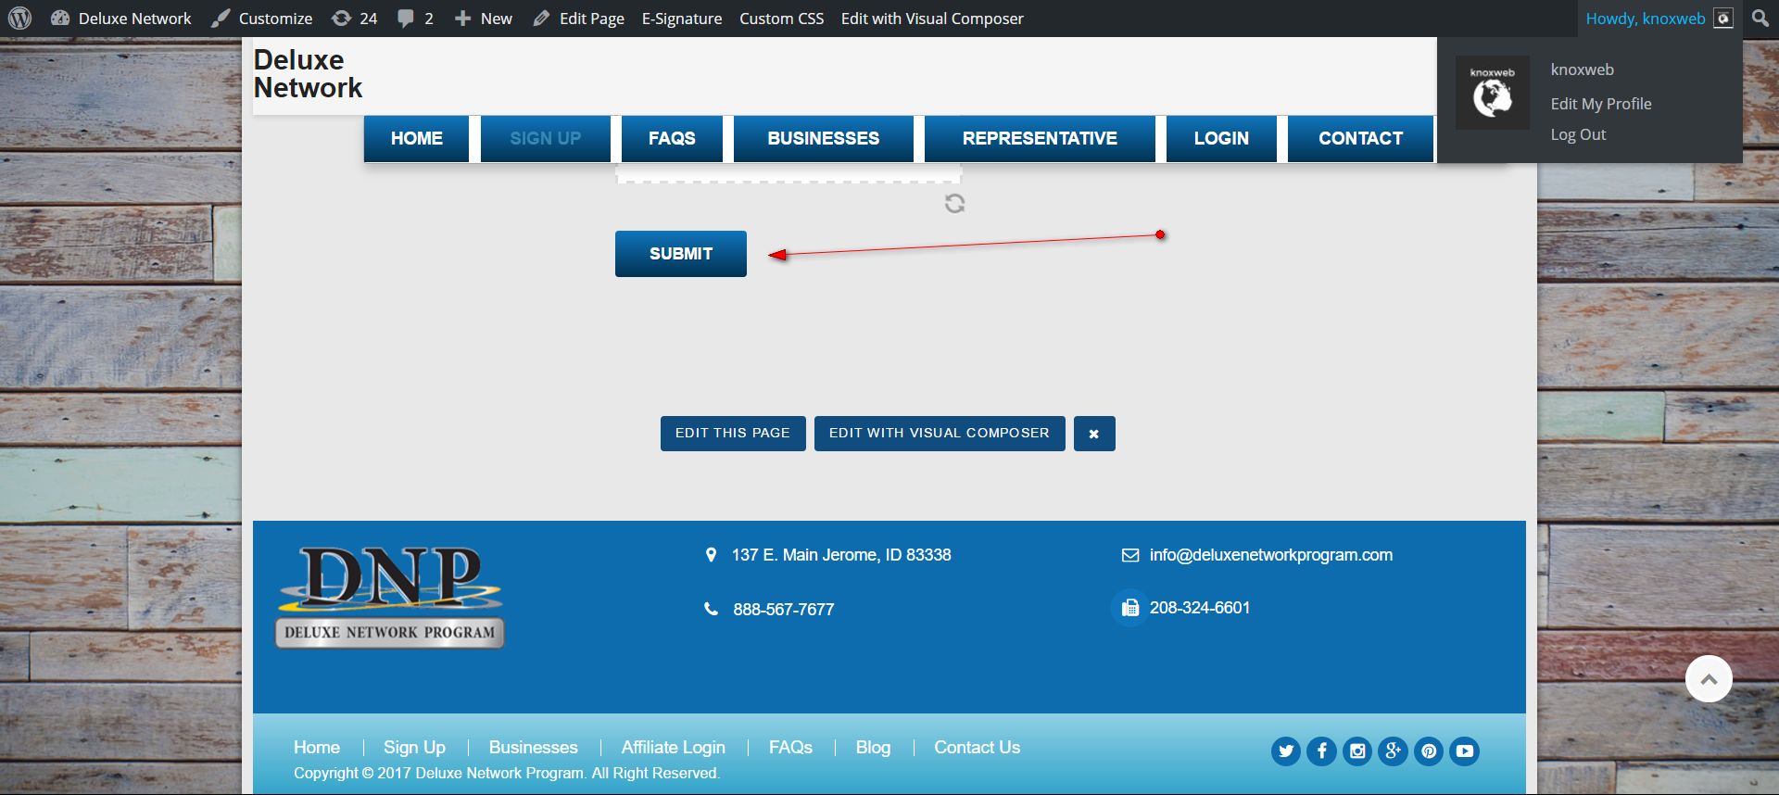
Task: Follow the footer Sign Up link
Action: (414, 748)
